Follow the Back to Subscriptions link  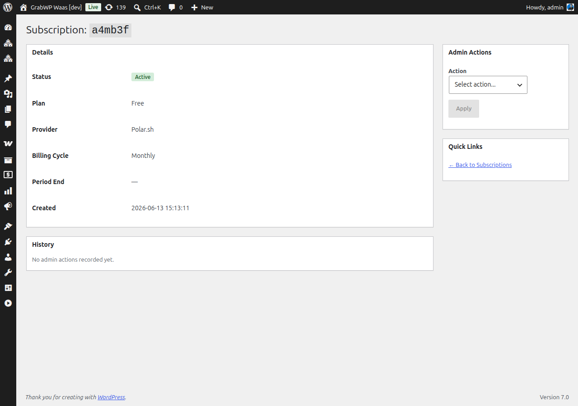click(x=480, y=165)
